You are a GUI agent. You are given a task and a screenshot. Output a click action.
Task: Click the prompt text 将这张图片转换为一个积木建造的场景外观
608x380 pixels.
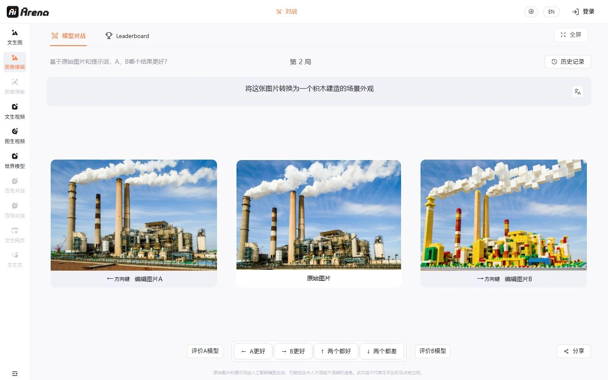pyautogui.click(x=309, y=89)
